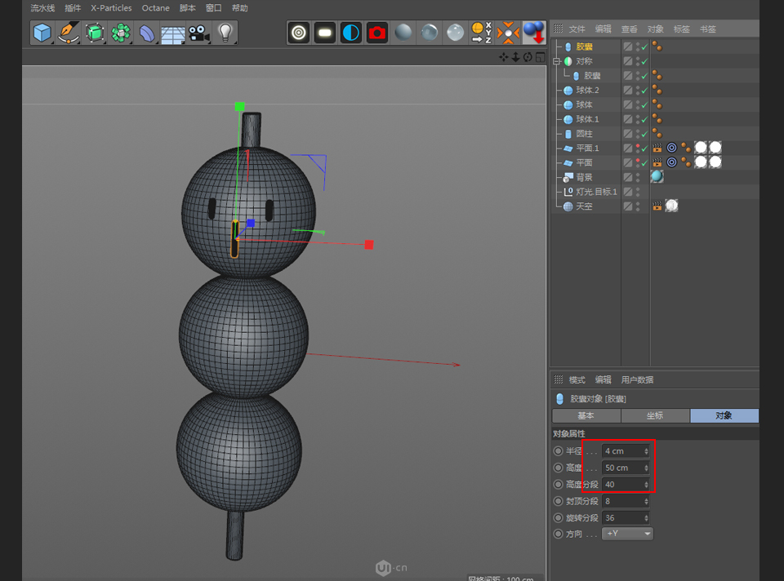Toggle the green enable checkmark of 球体.2
The height and width of the screenshot is (581, 784).
(644, 90)
